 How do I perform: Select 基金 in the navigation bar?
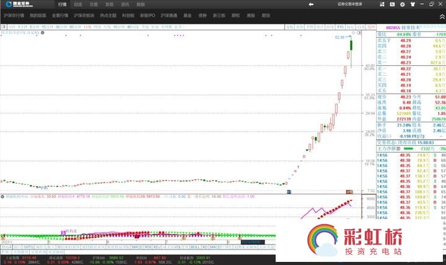[x=187, y=16]
